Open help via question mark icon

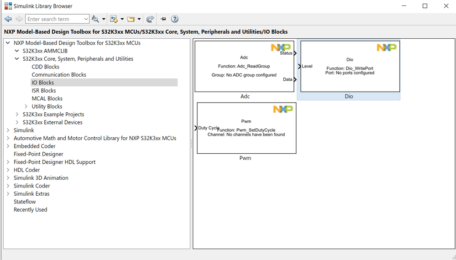[x=174, y=19]
